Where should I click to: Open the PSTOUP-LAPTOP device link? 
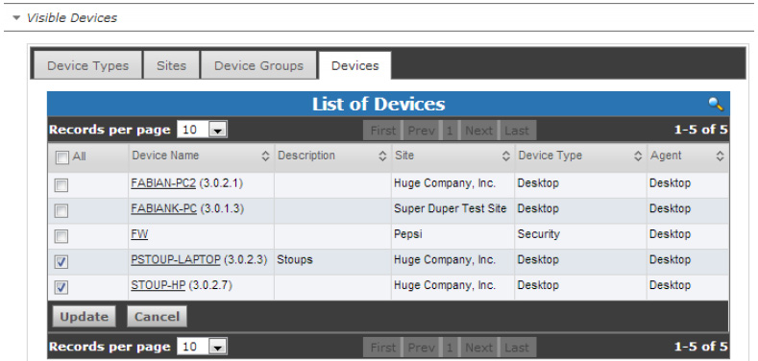[176, 260]
